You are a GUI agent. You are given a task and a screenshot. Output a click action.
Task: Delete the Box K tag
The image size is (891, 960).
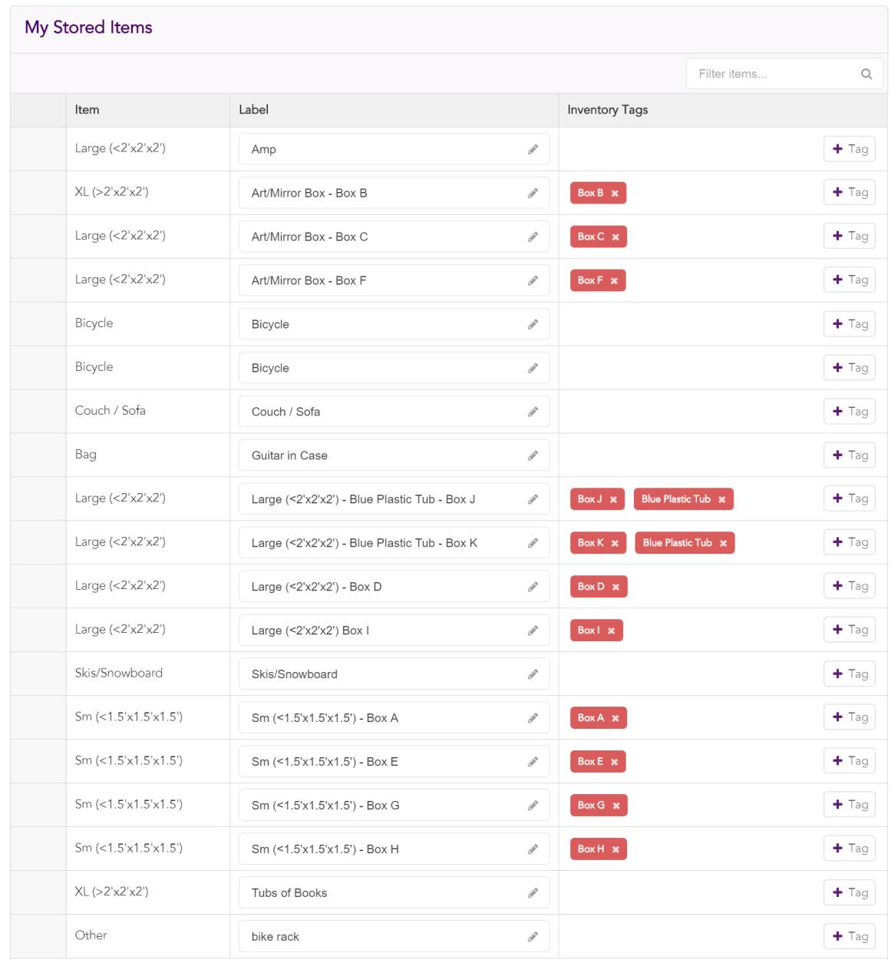(615, 543)
